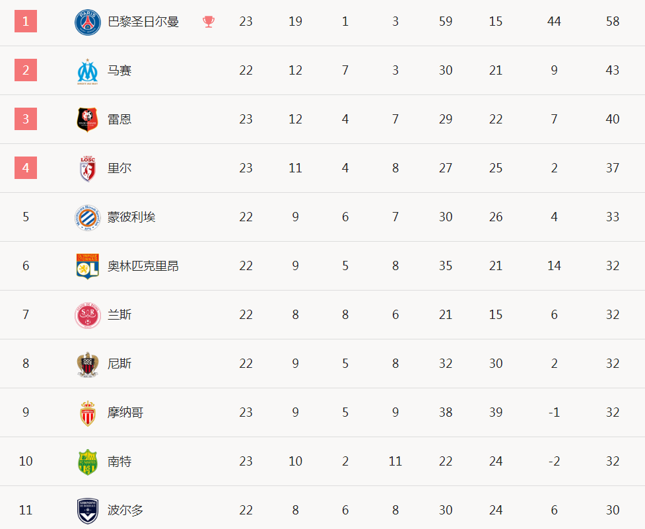
Task: Click the Paris Saint-Germain club crest
Action: point(87,22)
